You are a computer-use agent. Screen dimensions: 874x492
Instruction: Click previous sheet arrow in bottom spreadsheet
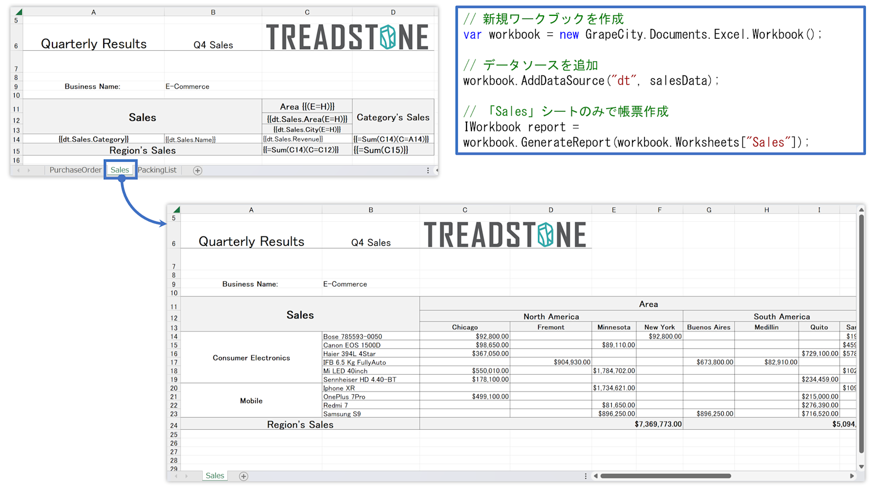click(176, 476)
